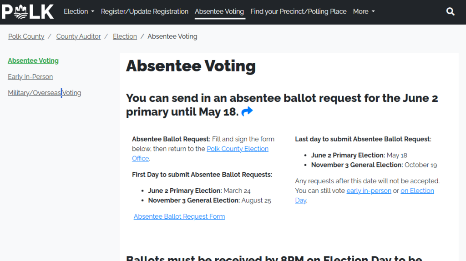Click the Absentee Voting page heading
Screen dimensions: 466x261
(x=191, y=66)
